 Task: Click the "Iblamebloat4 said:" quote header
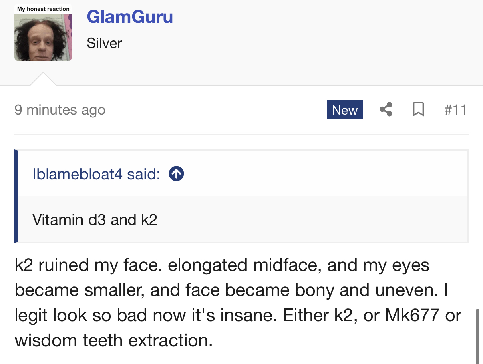tap(96, 174)
